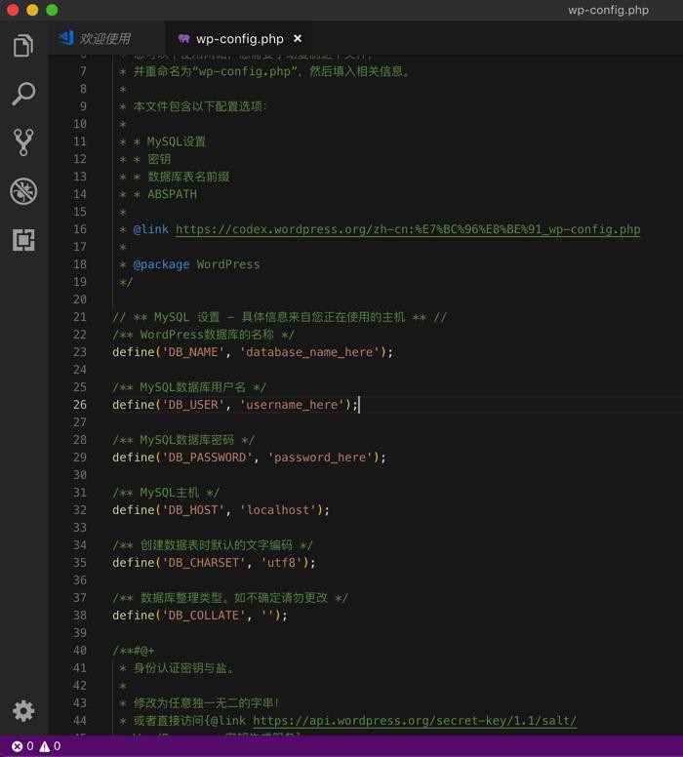
Task: Click 'DB_HOST' constant text
Action: 193,510
